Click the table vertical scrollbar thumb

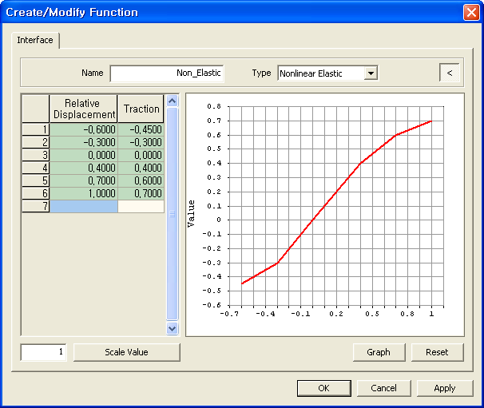pyautogui.click(x=173, y=213)
